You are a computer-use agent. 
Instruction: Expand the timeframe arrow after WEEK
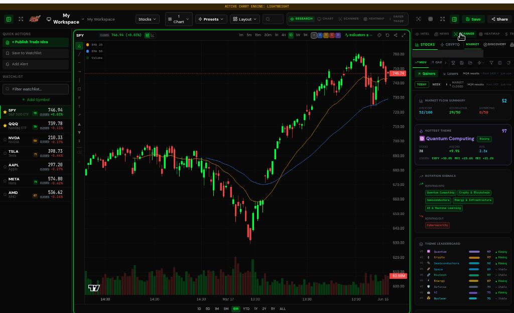point(446,84)
